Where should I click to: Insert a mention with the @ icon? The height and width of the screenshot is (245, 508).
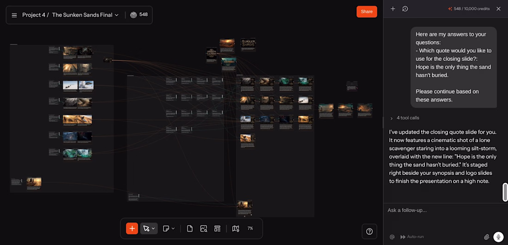[392, 237]
